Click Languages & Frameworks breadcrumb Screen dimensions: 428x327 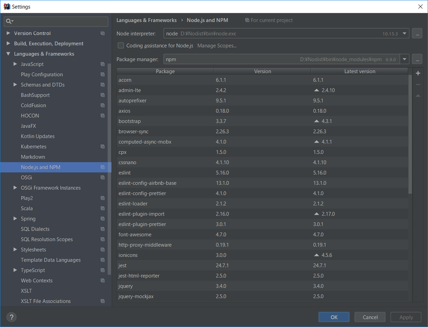tap(147, 20)
